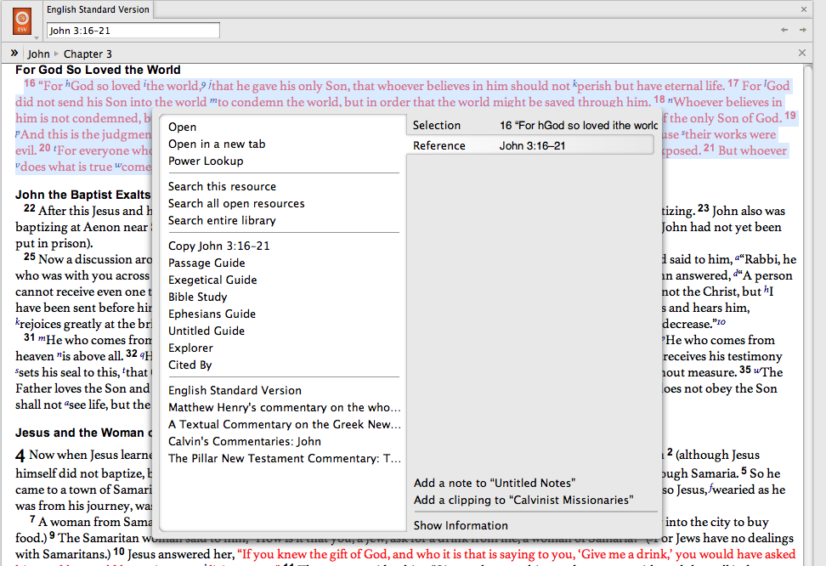Choose Open in a new tab
Image resolution: width=826 pixels, height=566 pixels.
pyautogui.click(x=217, y=144)
